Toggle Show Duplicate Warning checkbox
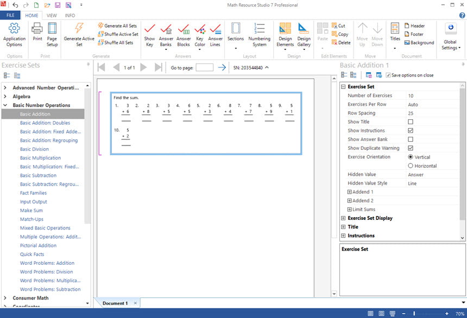The image size is (467, 318). [411, 148]
